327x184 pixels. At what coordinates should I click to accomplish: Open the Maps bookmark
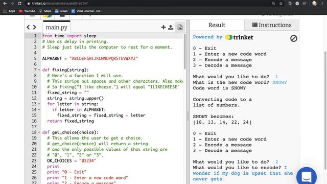[45, 11]
